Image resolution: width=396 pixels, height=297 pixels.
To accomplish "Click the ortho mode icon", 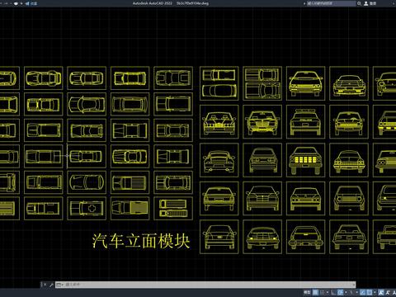I will tap(333, 292).
